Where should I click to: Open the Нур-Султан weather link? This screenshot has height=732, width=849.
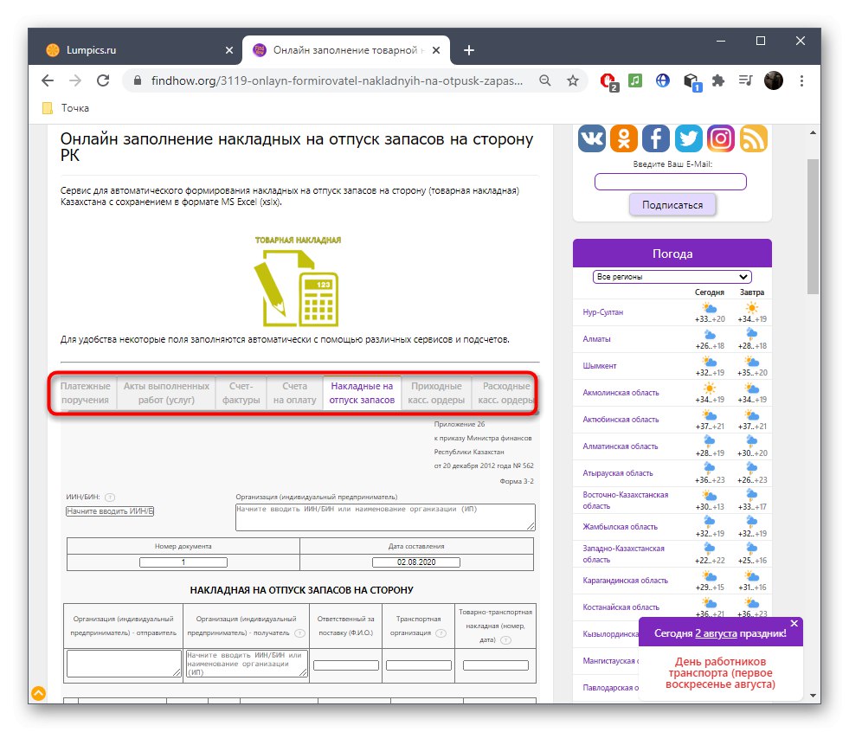click(x=605, y=311)
